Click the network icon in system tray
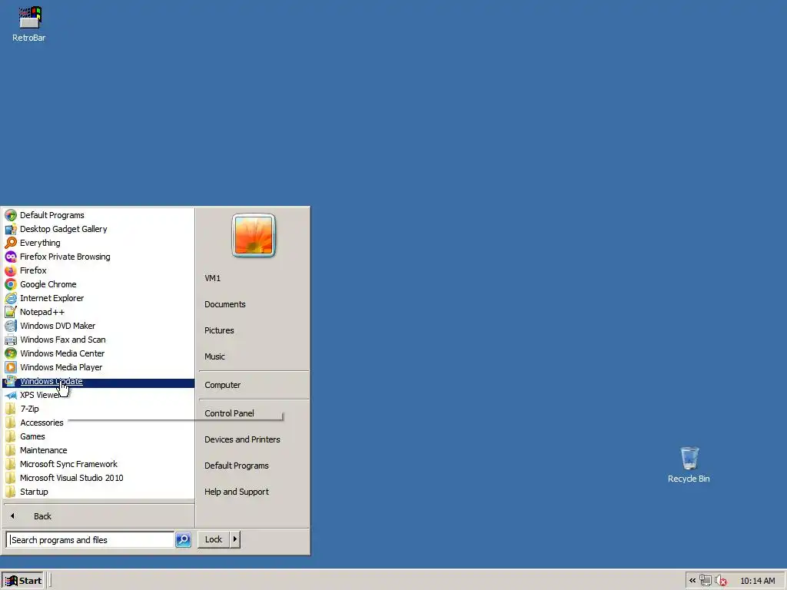787x590 pixels. pos(706,581)
